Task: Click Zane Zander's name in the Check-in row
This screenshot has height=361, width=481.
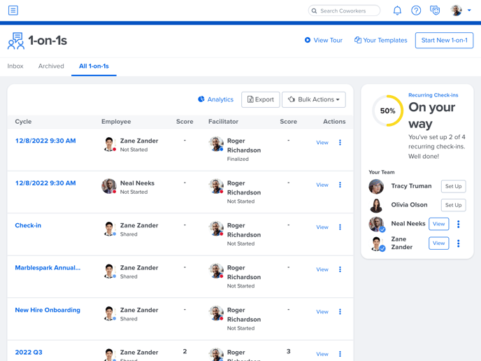Action: click(x=139, y=225)
